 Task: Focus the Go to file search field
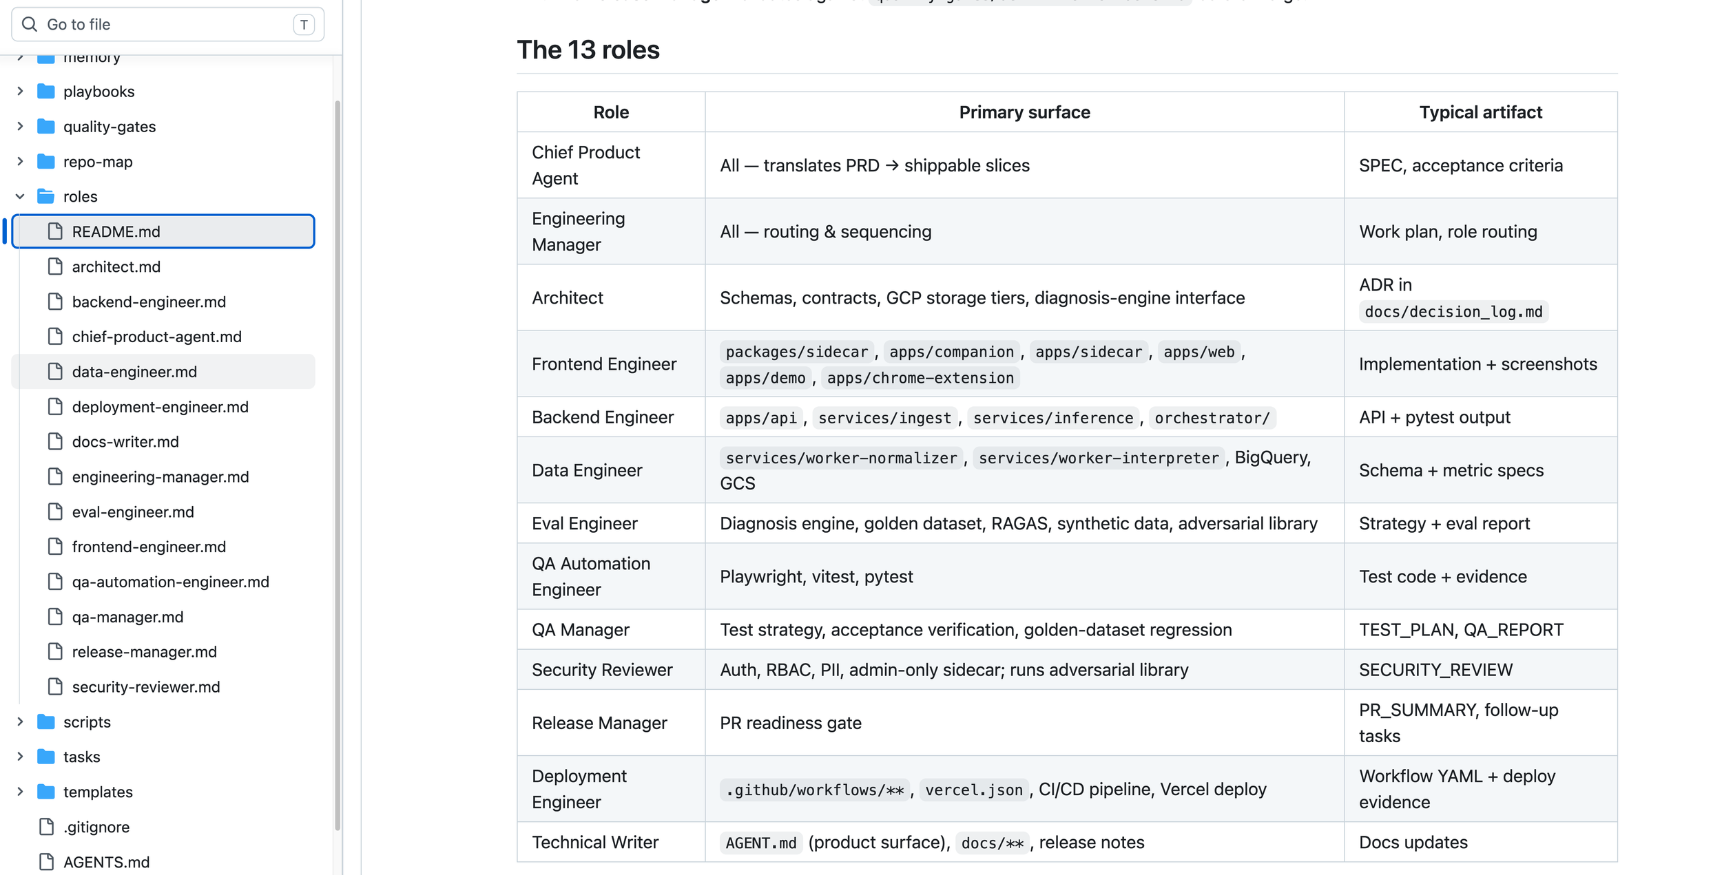pyautogui.click(x=167, y=25)
